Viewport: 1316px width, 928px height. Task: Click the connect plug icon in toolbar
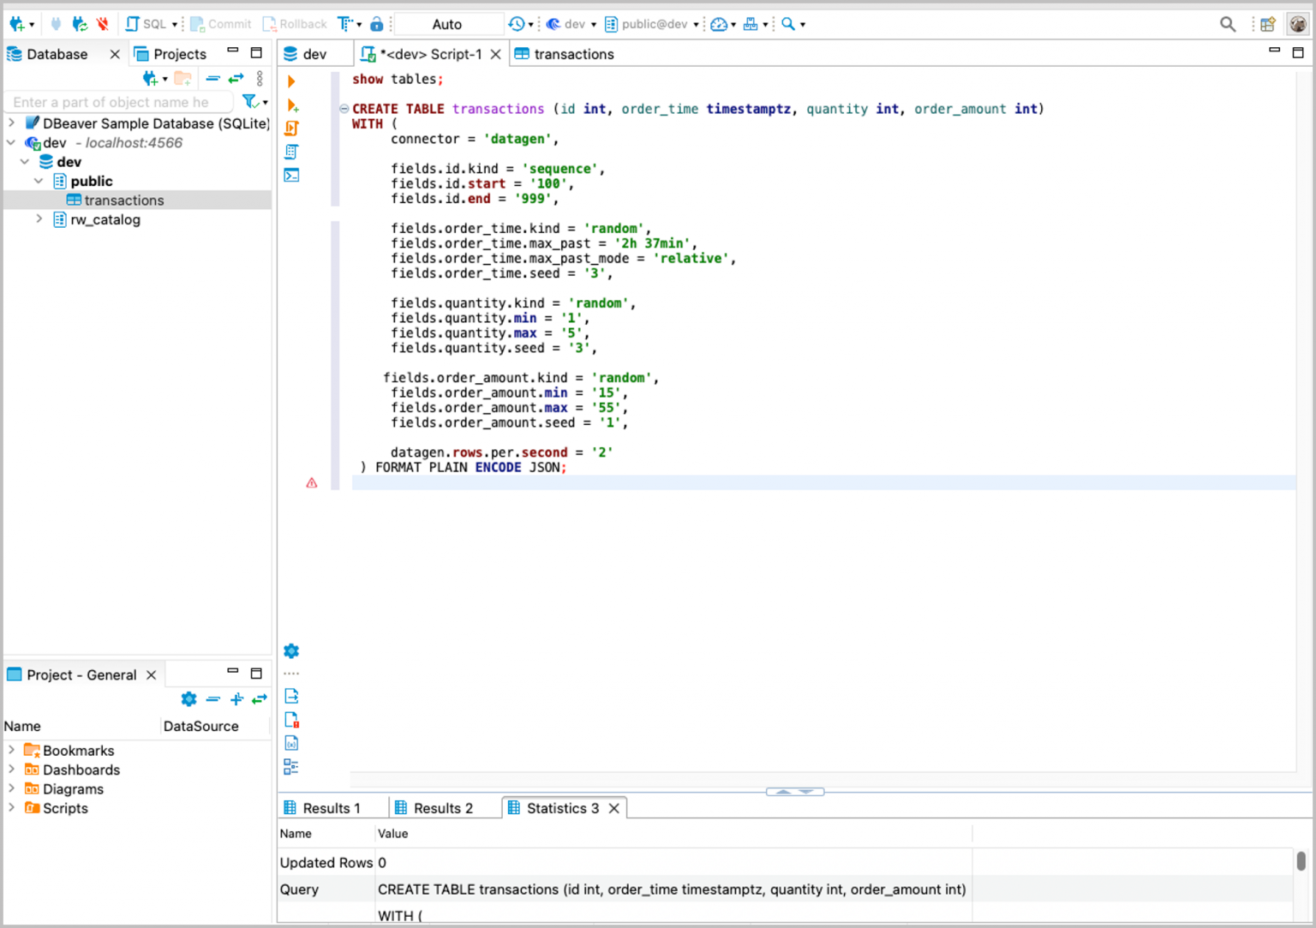click(56, 24)
